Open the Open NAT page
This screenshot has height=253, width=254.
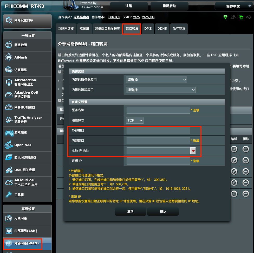(27, 145)
